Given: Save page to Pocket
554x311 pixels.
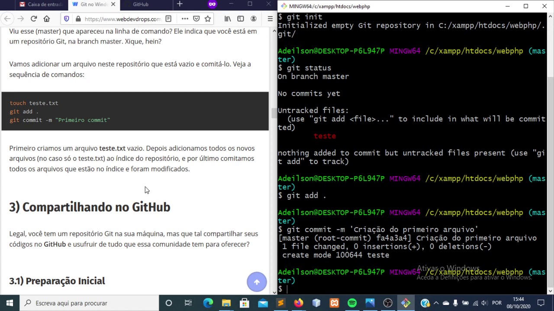Looking at the screenshot, I should [196, 19].
